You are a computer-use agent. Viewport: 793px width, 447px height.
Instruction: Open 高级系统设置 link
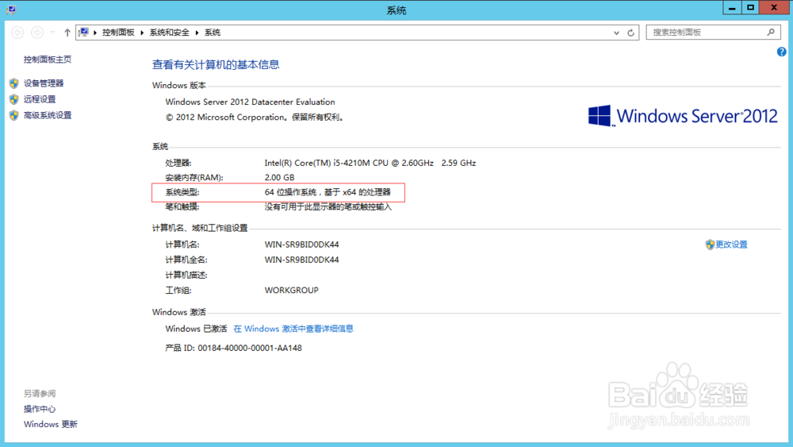coord(48,115)
